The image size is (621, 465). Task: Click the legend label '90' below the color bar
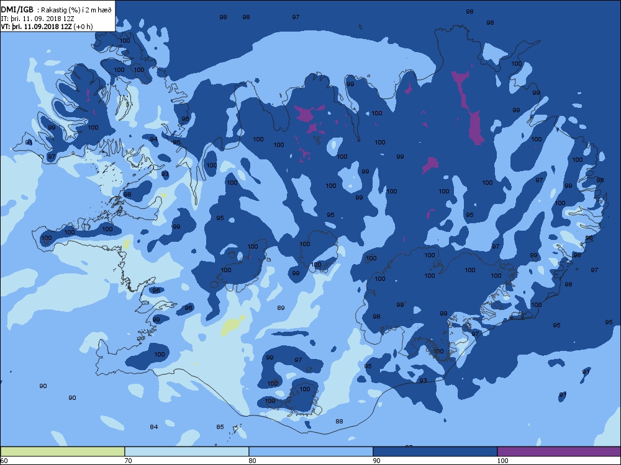tap(377, 461)
